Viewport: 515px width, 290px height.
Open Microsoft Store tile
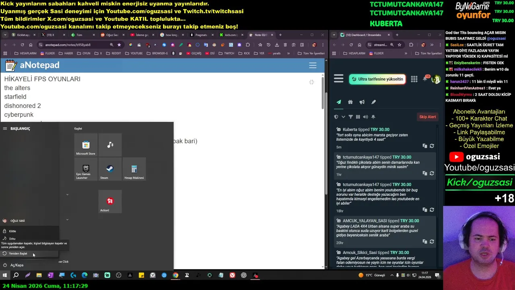pos(86,145)
